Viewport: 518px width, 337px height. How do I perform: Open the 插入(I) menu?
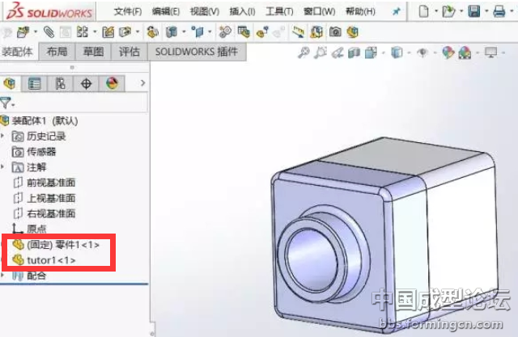click(241, 12)
